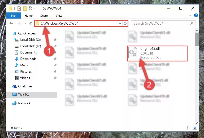The image size is (204, 138).
Task: Open Music in the navigation pane
Action: click(24, 65)
